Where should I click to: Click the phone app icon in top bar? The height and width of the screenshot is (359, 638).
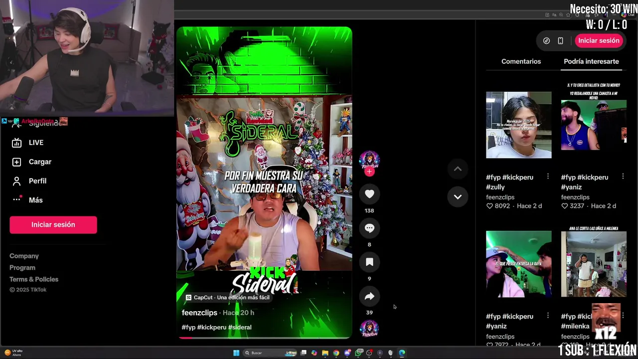tap(560, 41)
